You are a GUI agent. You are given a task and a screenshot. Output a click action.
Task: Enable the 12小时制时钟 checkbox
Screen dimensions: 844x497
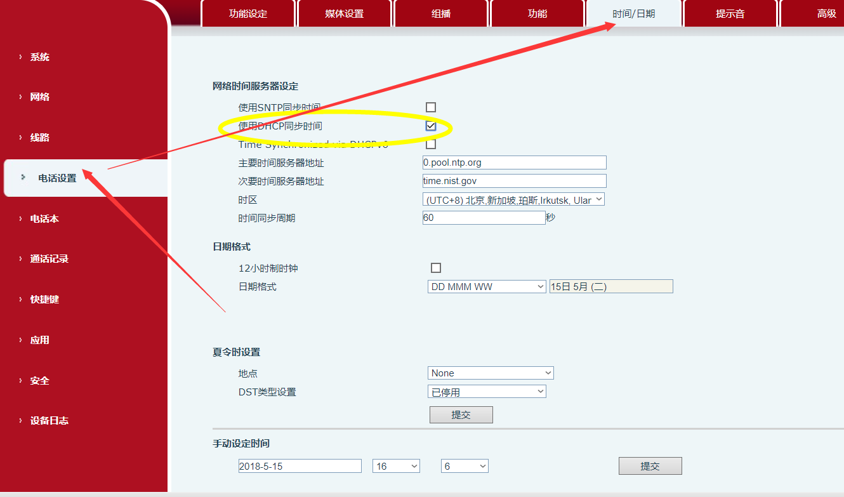(436, 268)
